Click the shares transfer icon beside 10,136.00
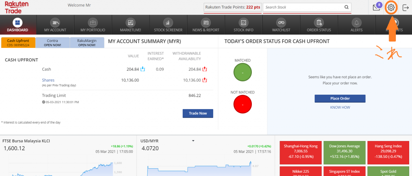Screen dimensions: 412x176 coord(205,80)
